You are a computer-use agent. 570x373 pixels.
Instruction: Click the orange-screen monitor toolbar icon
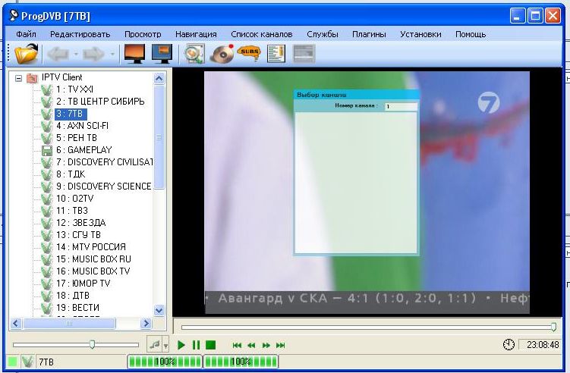134,54
